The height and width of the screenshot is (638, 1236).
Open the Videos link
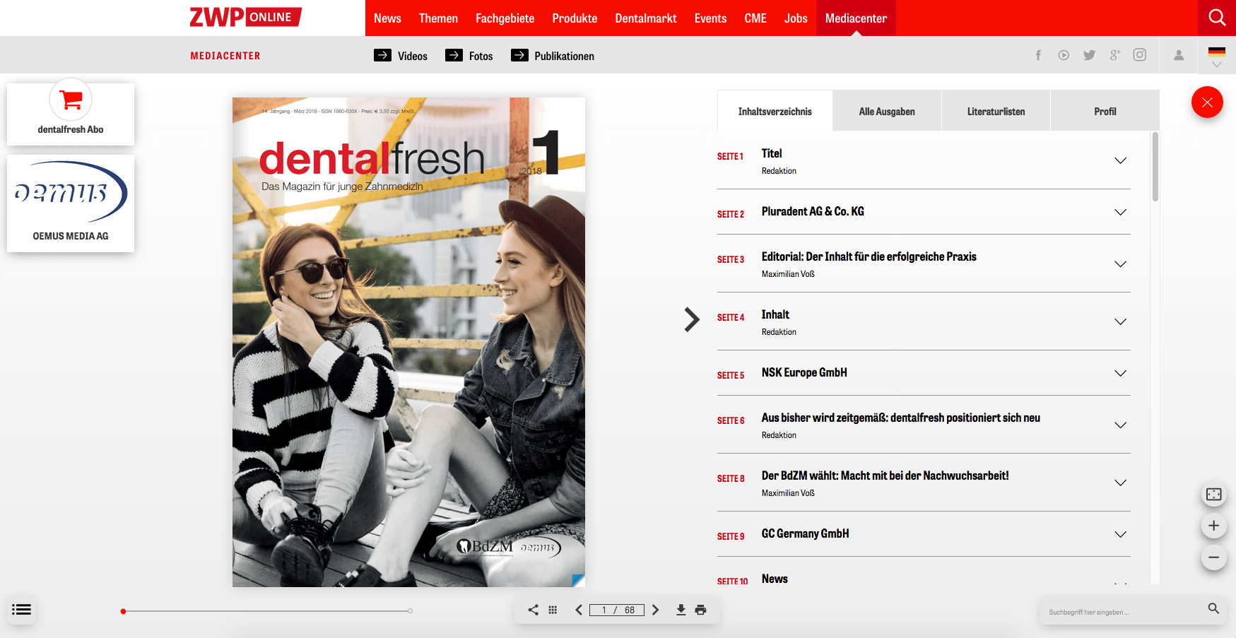[401, 56]
